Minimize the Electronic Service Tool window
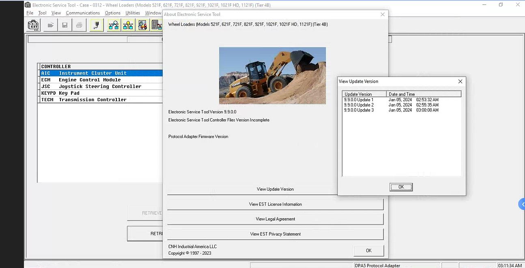525x268 pixels. [484, 5]
